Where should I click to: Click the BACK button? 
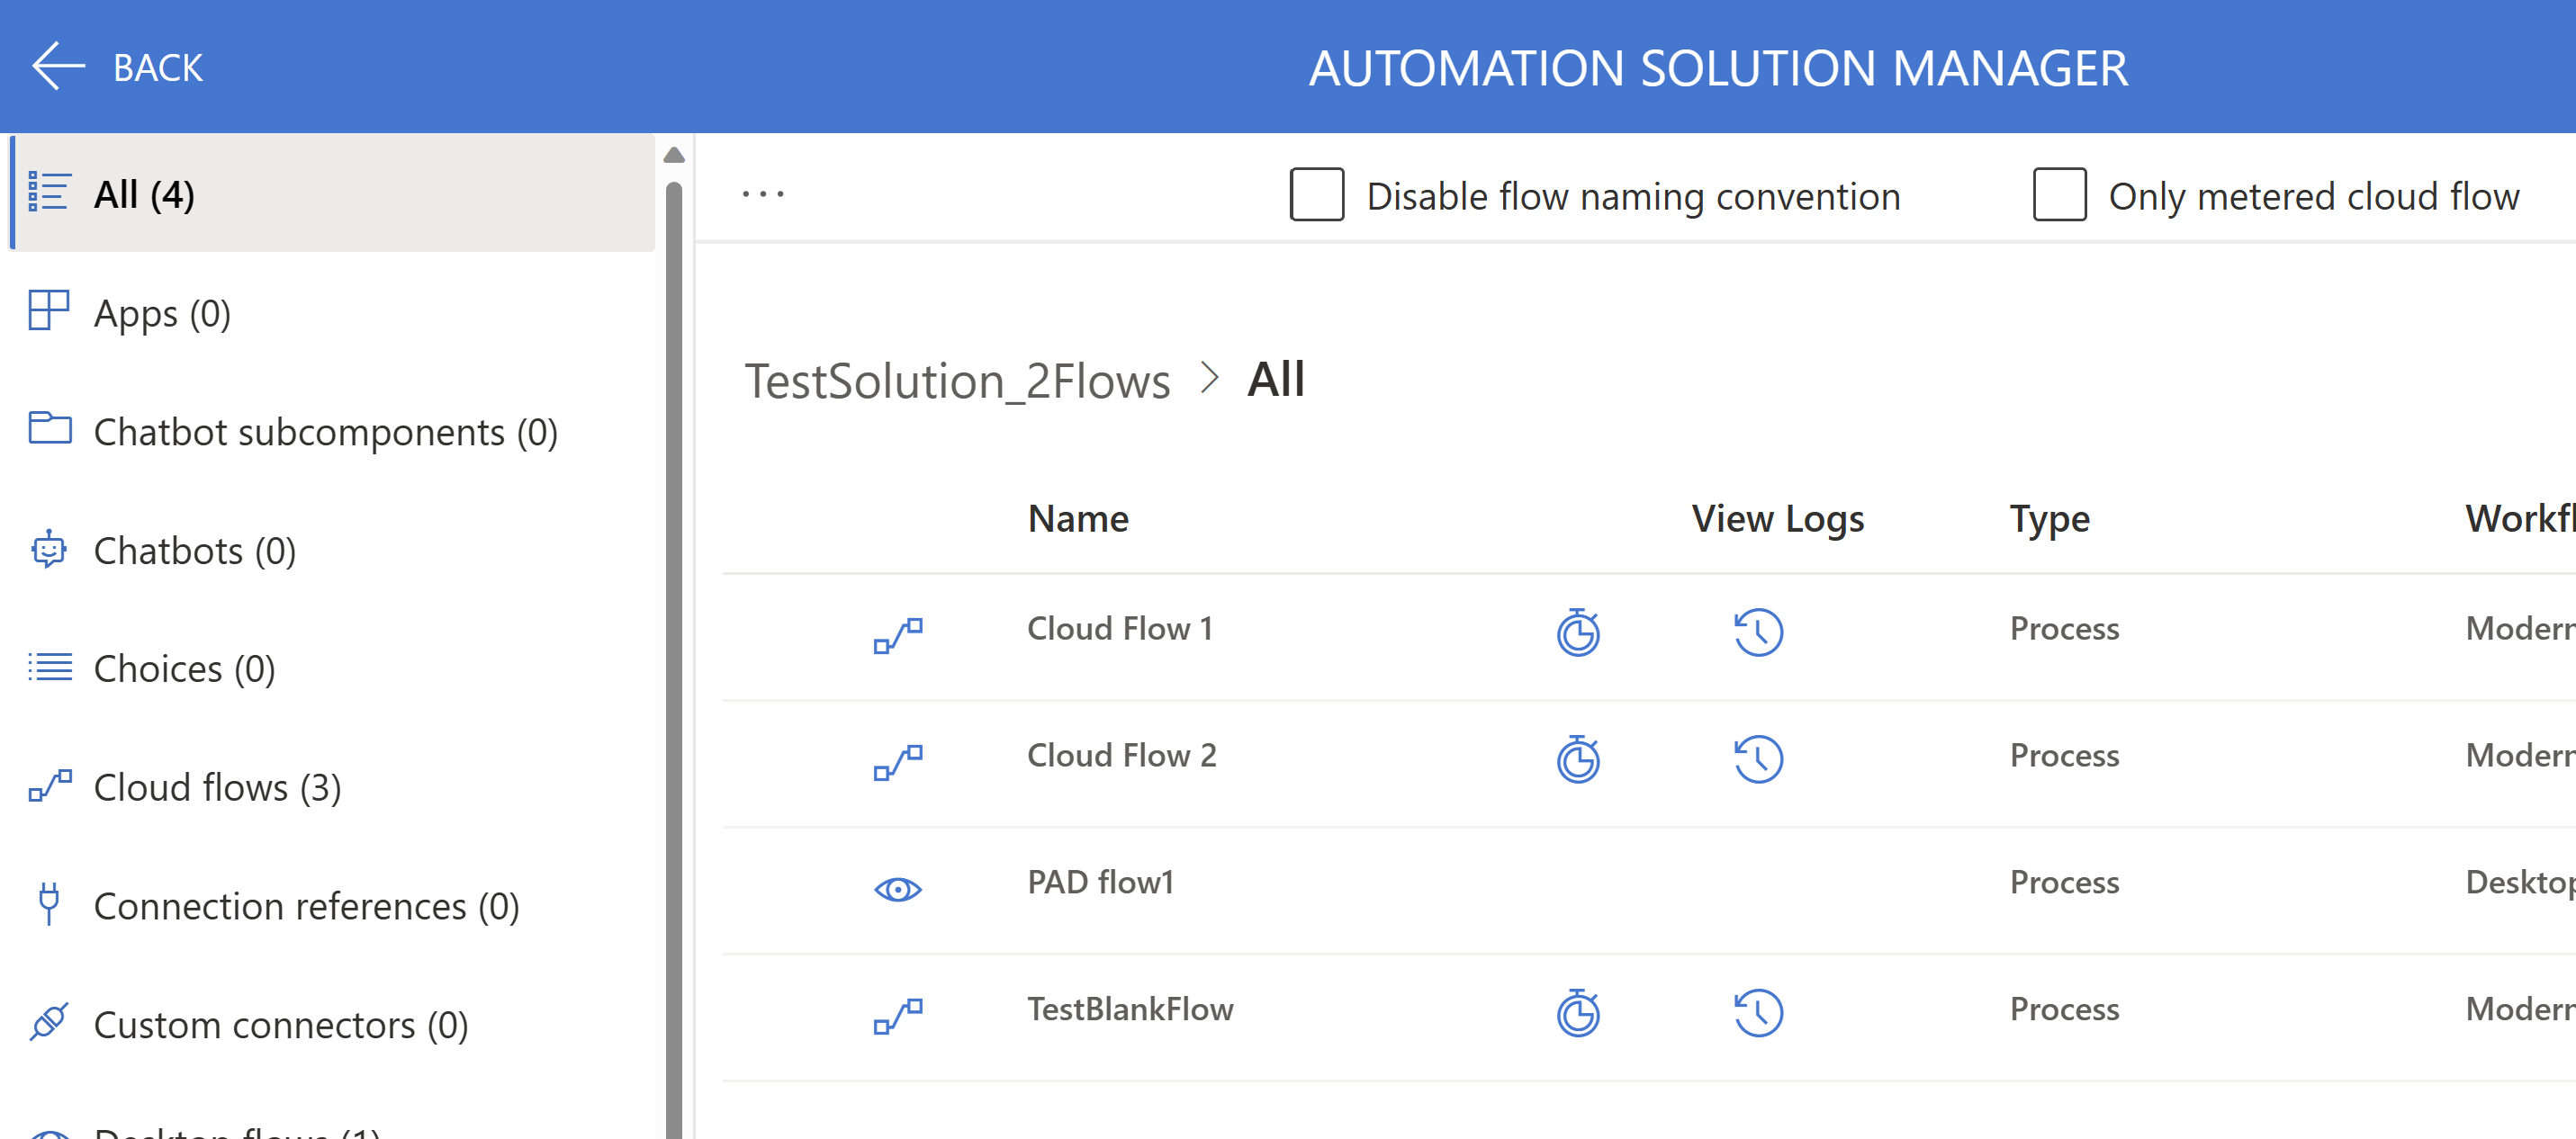tap(120, 67)
